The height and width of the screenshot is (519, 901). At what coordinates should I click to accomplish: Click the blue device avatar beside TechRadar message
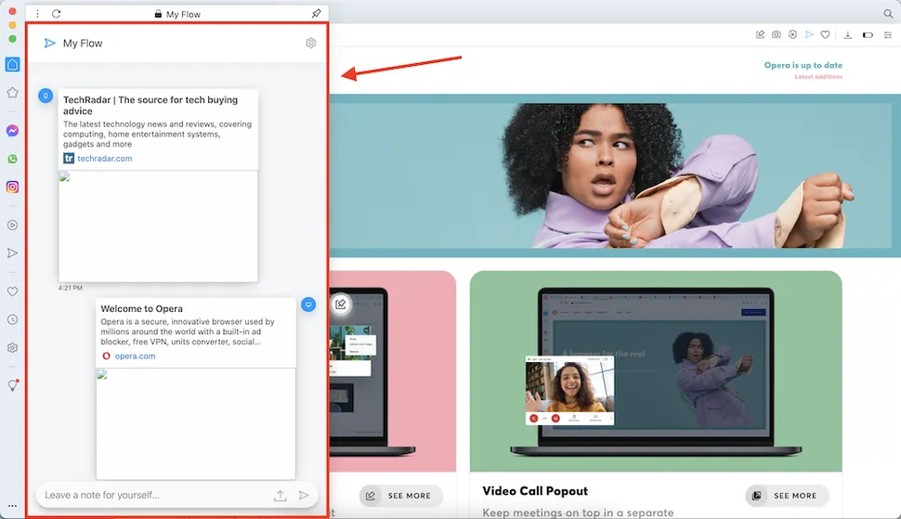tap(46, 96)
